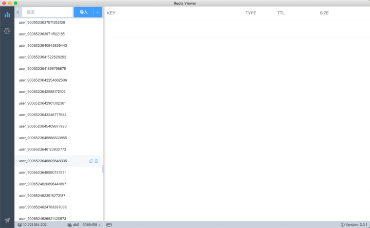The image size is (370, 228).
Task: Click the KEY column header
Action: point(111,13)
